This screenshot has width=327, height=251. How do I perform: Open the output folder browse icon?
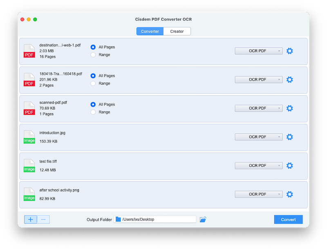click(202, 219)
